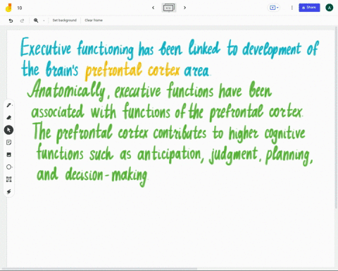338x271 pixels.
Task: Click Clear frame
Action: click(94, 20)
